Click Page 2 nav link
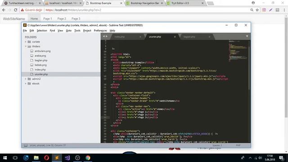Image resolution: width=288 pixels, height=162 pixels. (x=62, y=19)
